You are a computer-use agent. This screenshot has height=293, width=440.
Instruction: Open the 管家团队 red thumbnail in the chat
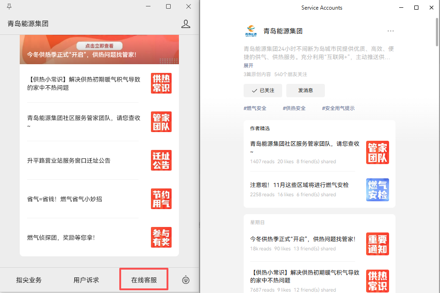tap(162, 122)
